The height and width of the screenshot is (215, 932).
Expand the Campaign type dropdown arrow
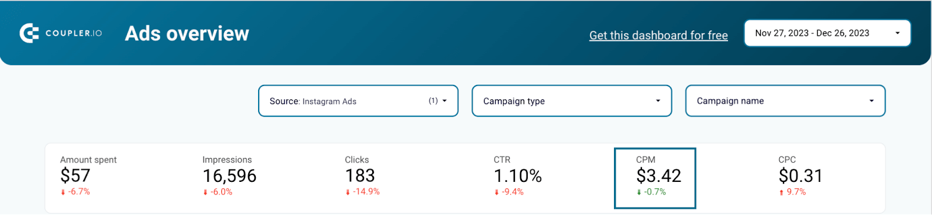[x=658, y=101]
